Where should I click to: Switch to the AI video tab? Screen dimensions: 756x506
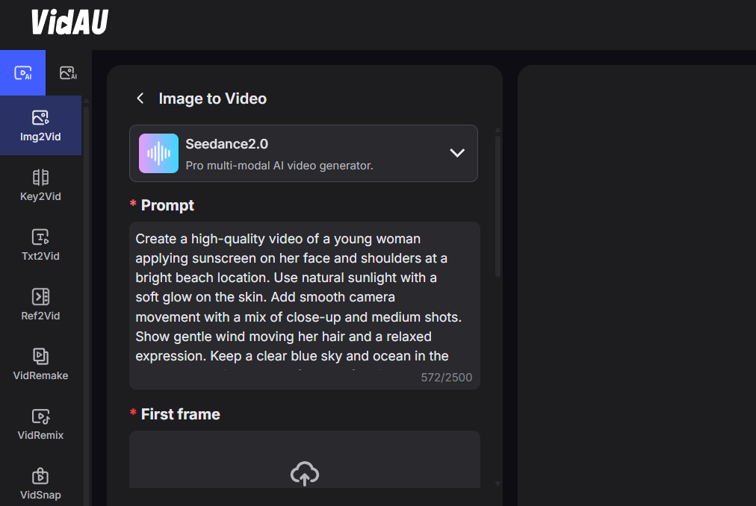pos(22,73)
